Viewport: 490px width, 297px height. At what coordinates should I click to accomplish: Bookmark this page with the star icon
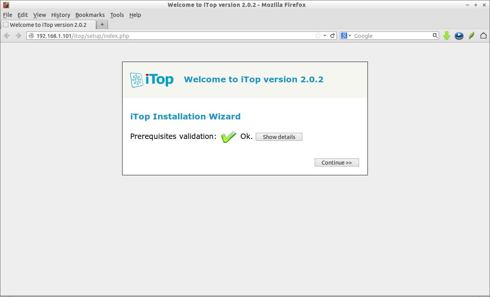318,36
